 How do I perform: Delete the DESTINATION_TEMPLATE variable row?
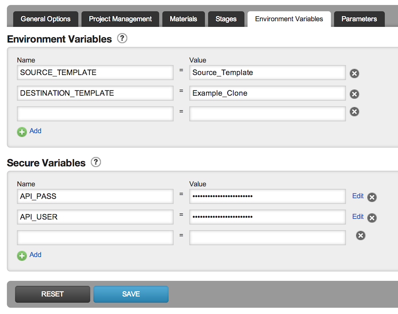(x=354, y=94)
